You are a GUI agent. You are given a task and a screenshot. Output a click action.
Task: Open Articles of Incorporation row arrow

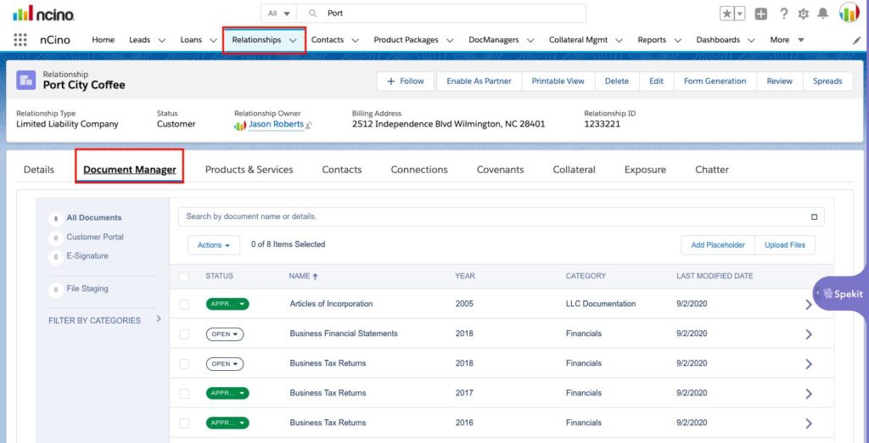[x=808, y=304]
